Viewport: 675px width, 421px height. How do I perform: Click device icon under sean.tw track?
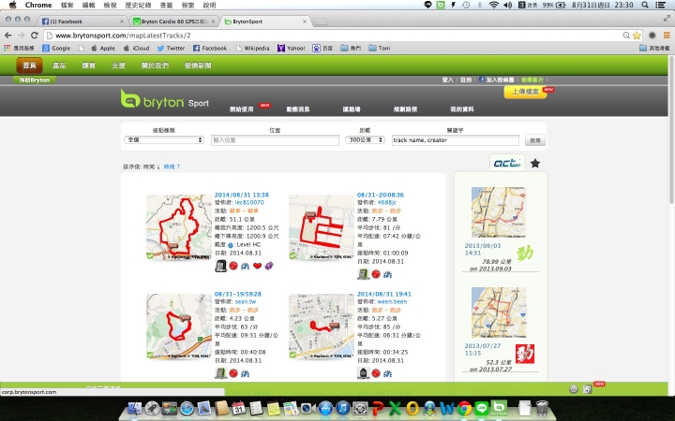pos(220,373)
